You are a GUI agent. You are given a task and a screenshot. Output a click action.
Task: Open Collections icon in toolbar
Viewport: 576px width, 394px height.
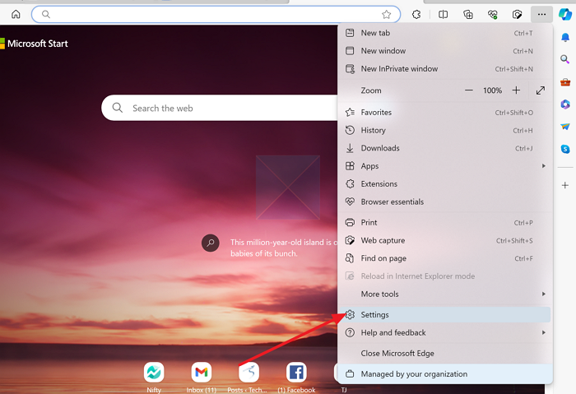tap(468, 14)
